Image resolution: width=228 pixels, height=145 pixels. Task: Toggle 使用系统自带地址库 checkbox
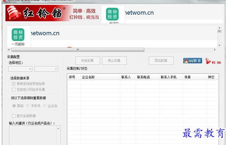pos(14,84)
